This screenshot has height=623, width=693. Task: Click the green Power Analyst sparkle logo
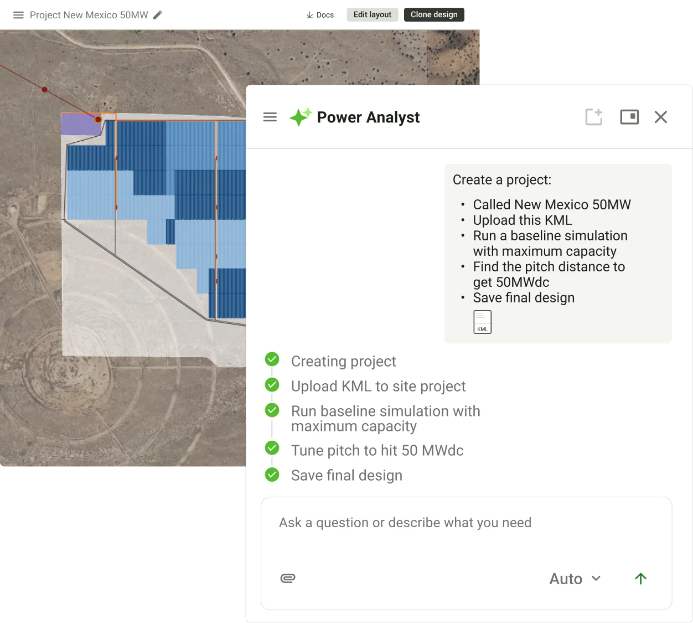click(301, 117)
